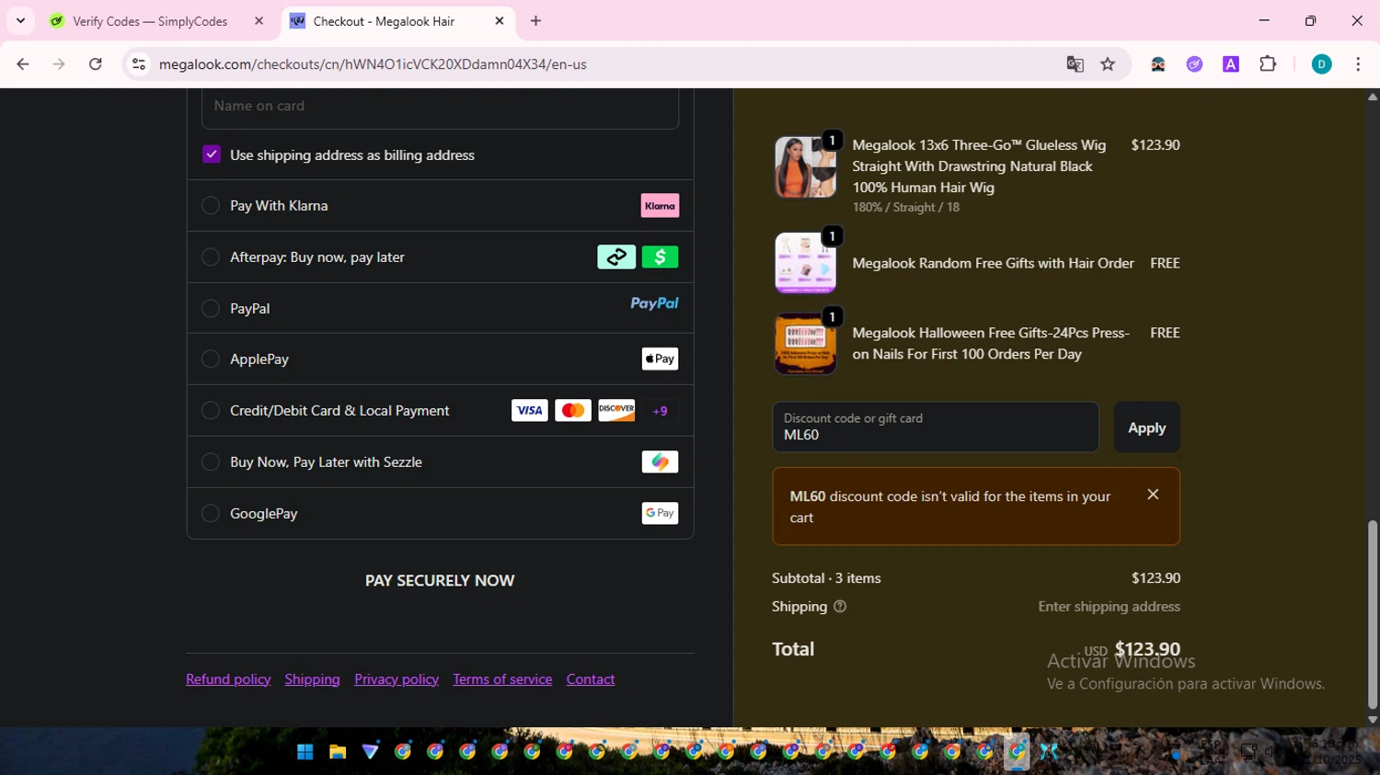This screenshot has height=775, width=1380.
Task: Reload the checkout page
Action: 96,64
